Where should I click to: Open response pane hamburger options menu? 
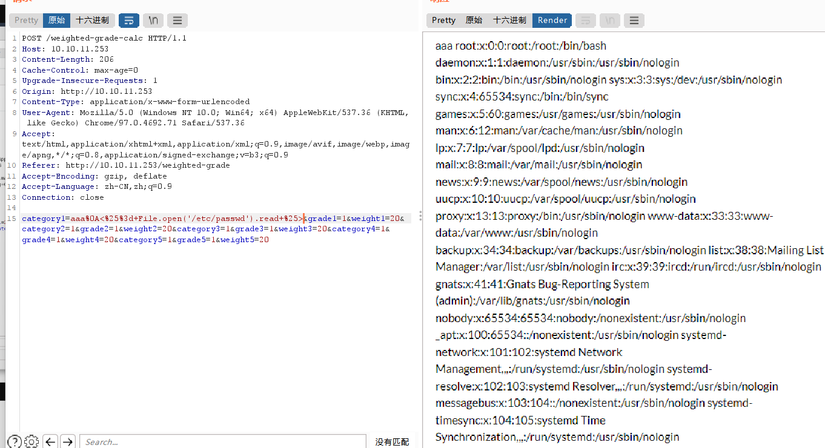[634, 21]
